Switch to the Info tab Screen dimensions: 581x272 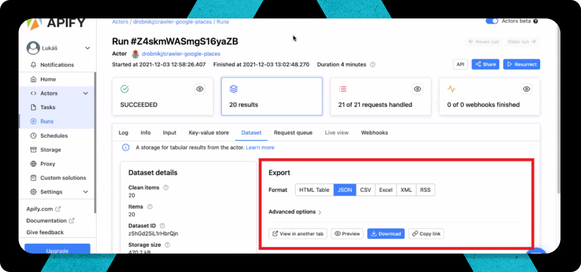point(145,133)
